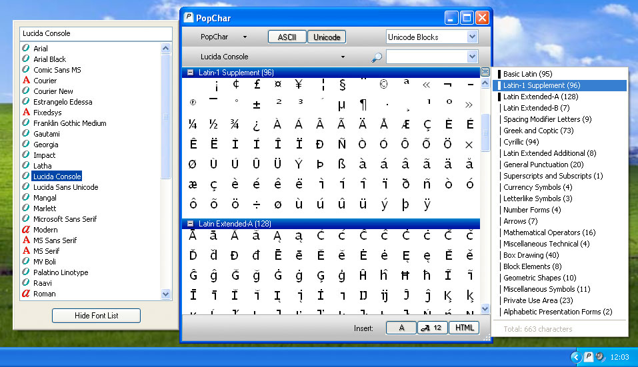This screenshot has width=638, height=367.
Task: Select the plus-minus ± character
Action: 257,105
